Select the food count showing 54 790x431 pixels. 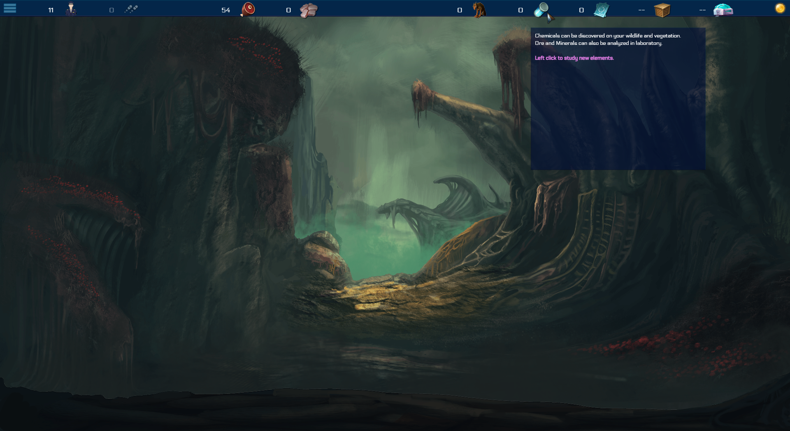[225, 10]
